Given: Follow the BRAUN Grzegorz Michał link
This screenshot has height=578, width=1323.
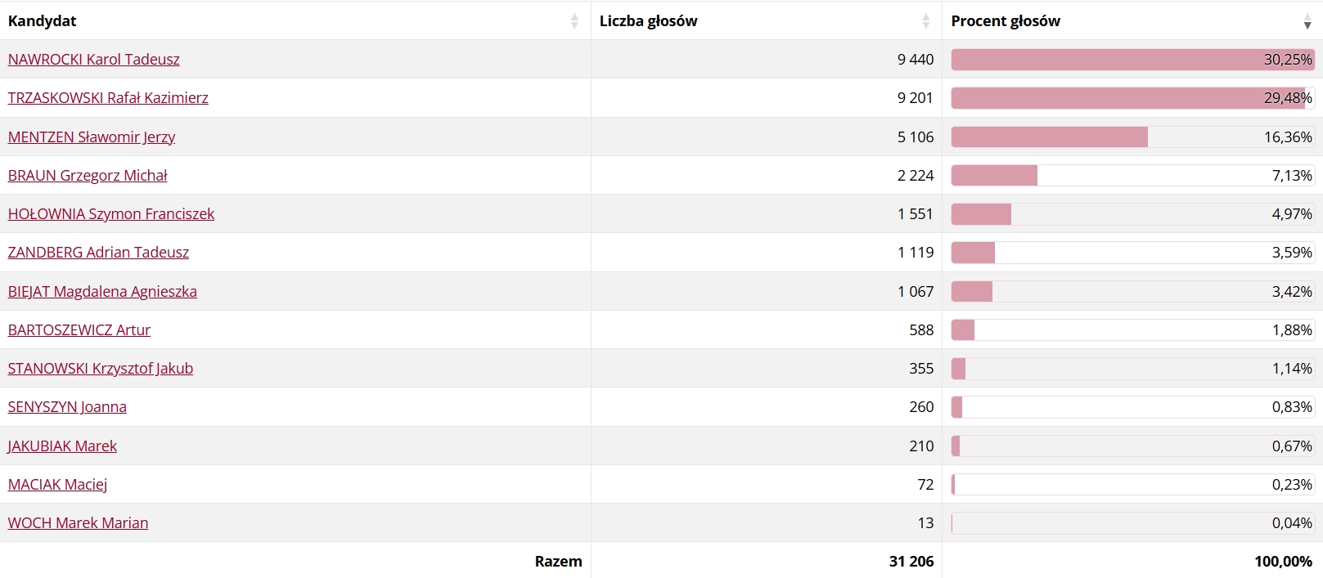Looking at the screenshot, I should coord(88,176).
